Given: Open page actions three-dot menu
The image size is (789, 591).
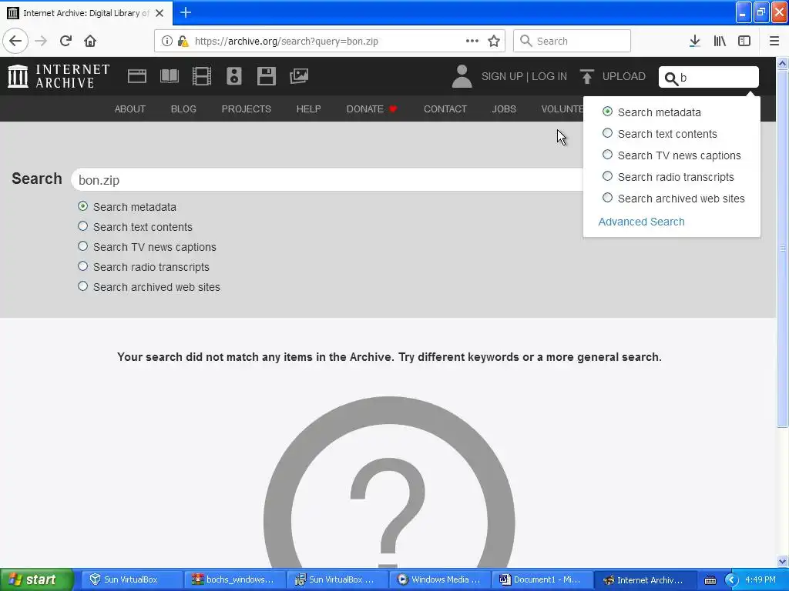Looking at the screenshot, I should pos(472,41).
